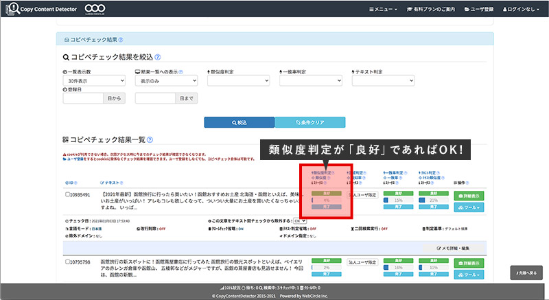Click the Copy Content Detector logo icon
This screenshot has height=300, width=549.
pyautogui.click(x=11, y=9)
